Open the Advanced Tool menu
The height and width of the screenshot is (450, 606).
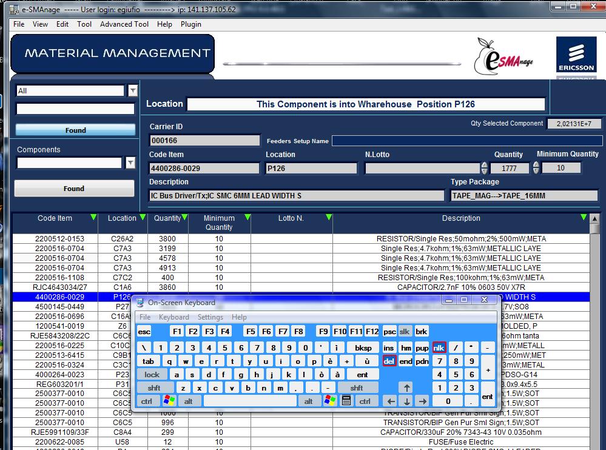pos(124,24)
